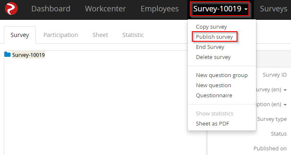The width and height of the screenshot is (291, 155).
Task: Choose Copy survey from the menu
Action: pyautogui.click(x=211, y=27)
